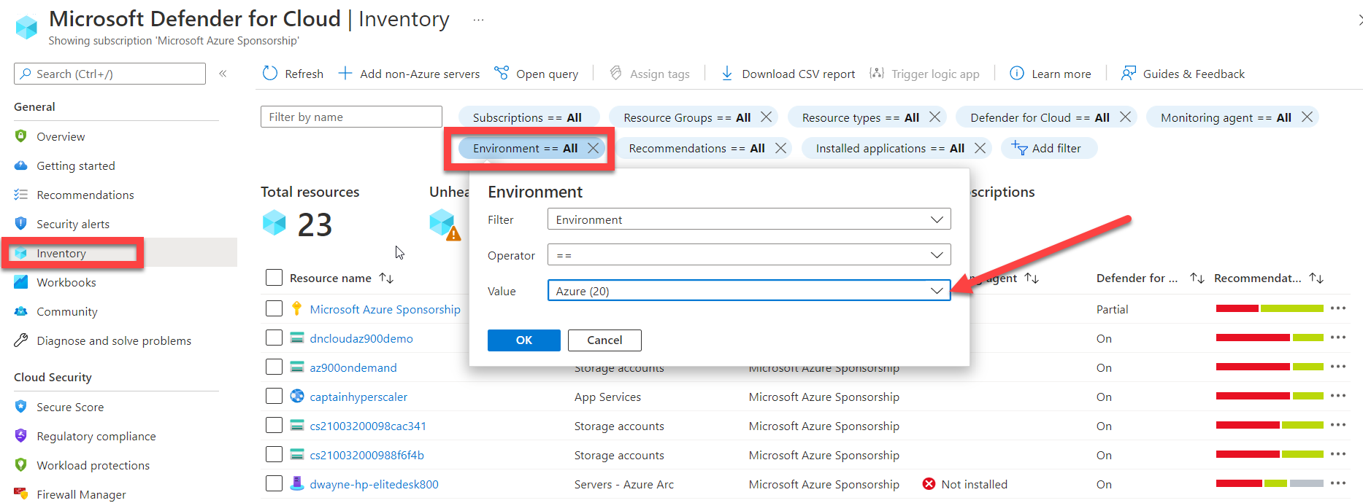1363x503 pixels.
Task: Open more options for captainhyperscaler row
Action: 1337,396
